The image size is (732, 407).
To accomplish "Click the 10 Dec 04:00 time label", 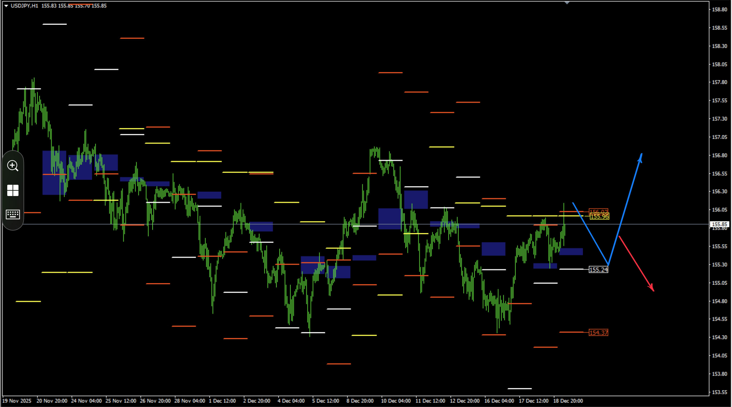I will point(395,401).
